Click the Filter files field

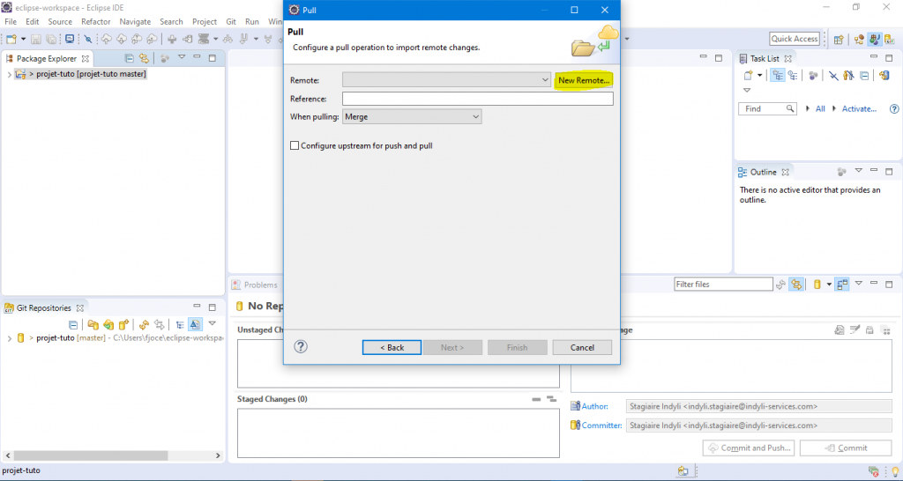tap(723, 285)
